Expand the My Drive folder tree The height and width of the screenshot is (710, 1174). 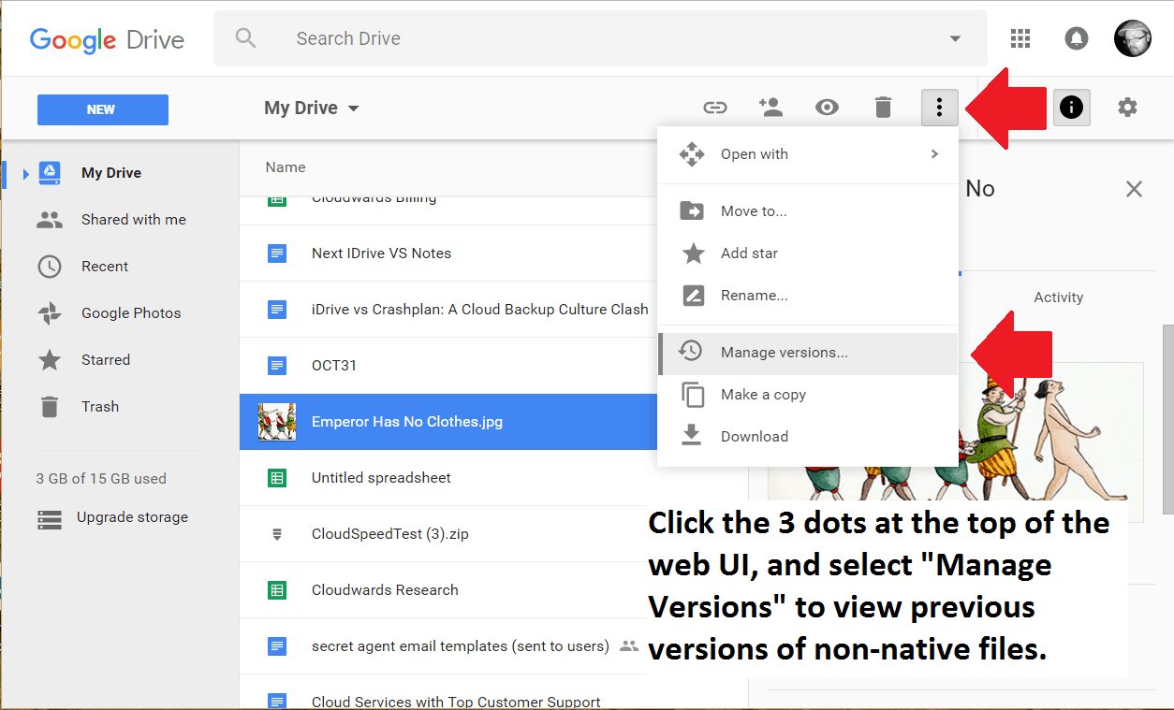pos(26,173)
